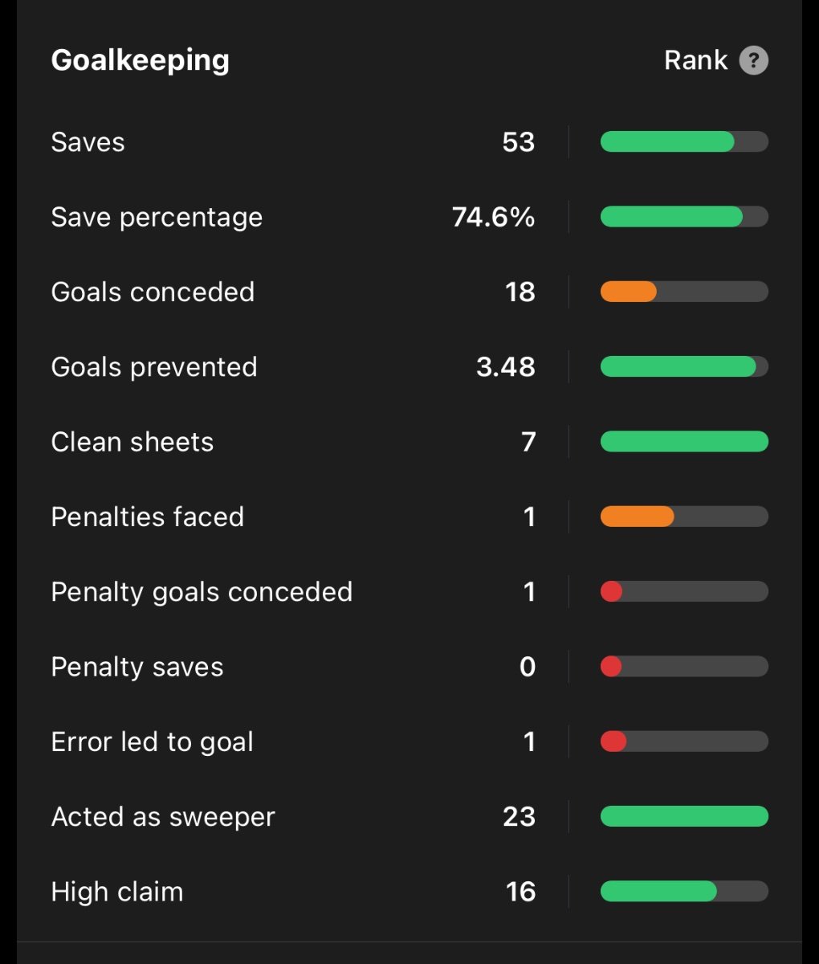
Task: Tap the Rank help question mark icon
Action: pos(753,60)
